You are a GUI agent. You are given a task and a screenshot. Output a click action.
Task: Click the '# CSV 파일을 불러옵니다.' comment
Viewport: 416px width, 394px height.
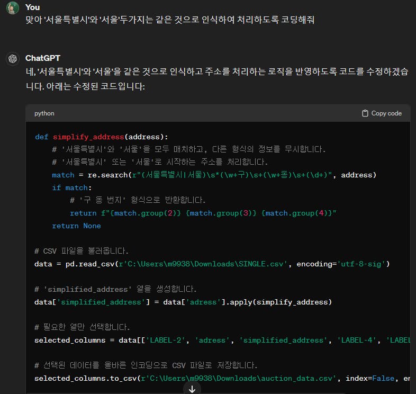[82, 251]
